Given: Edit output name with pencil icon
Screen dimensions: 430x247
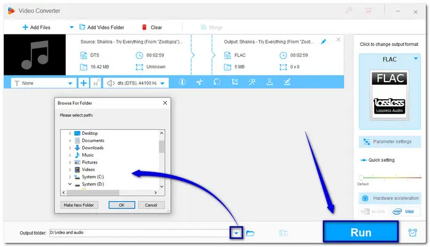Looking at the screenshot, I should pyautogui.click(x=324, y=42).
